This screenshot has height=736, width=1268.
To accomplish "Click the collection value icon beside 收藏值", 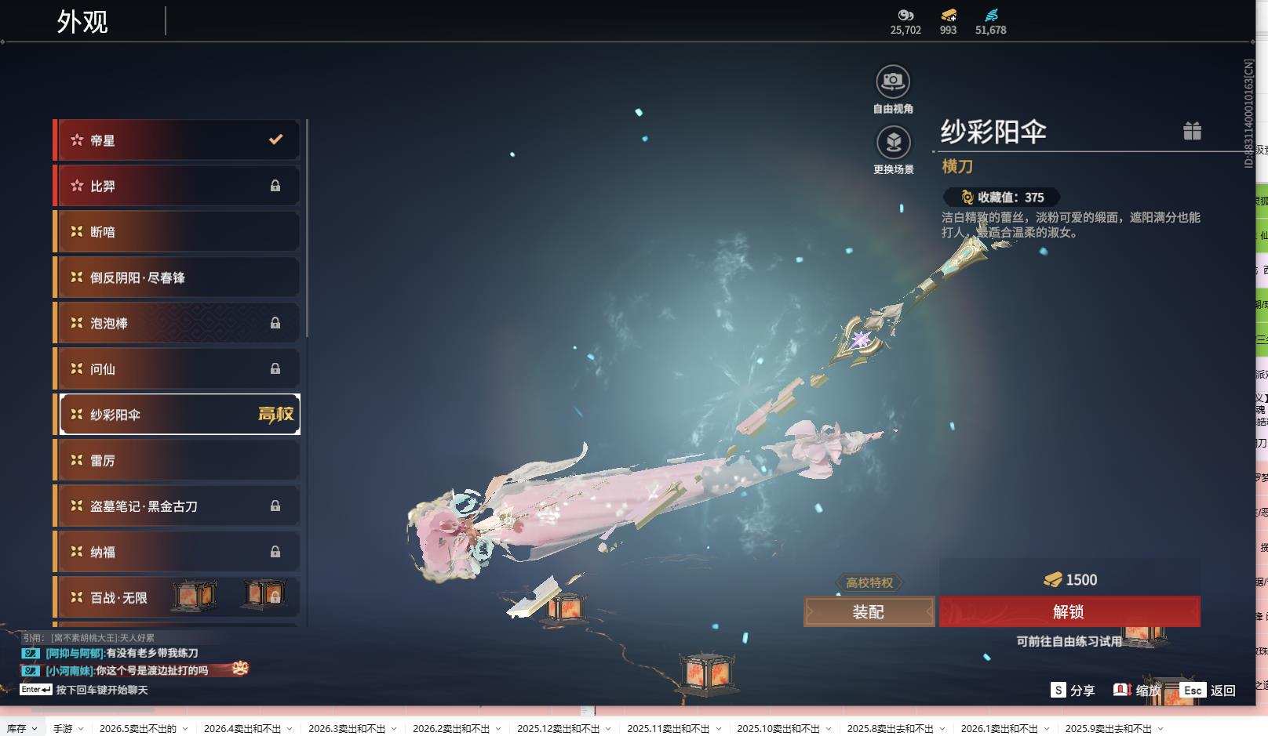I will pos(967,198).
